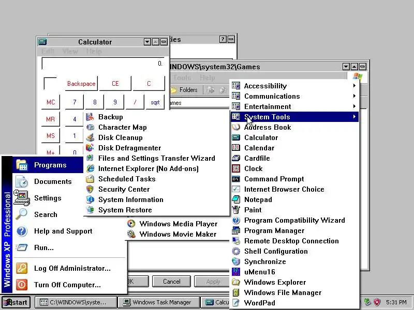The height and width of the screenshot is (310, 414).
Task: Open Program Compatibility Wizard
Action: point(294,220)
